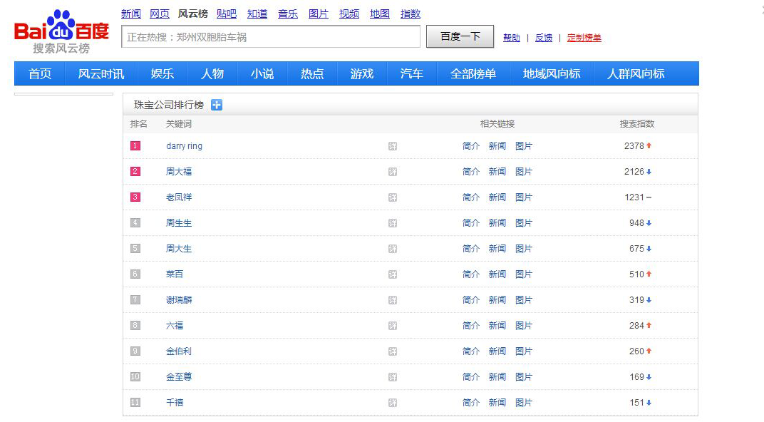The width and height of the screenshot is (764, 422).
Task: Open the 首页 navigation tab
Action: pos(40,73)
